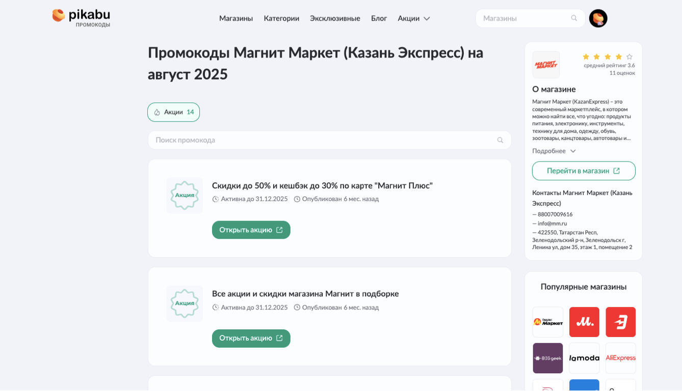Click the search magnifier in the Магазины header field
Viewport: 682px width, 391px height.
click(x=574, y=18)
